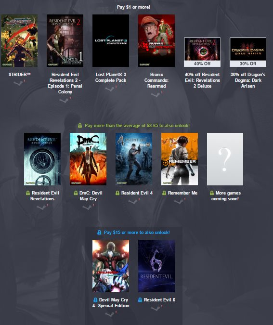Click blue lock icon beside 'Pay $15 or more'
This screenshot has width=273, height=325.
click(x=99, y=233)
